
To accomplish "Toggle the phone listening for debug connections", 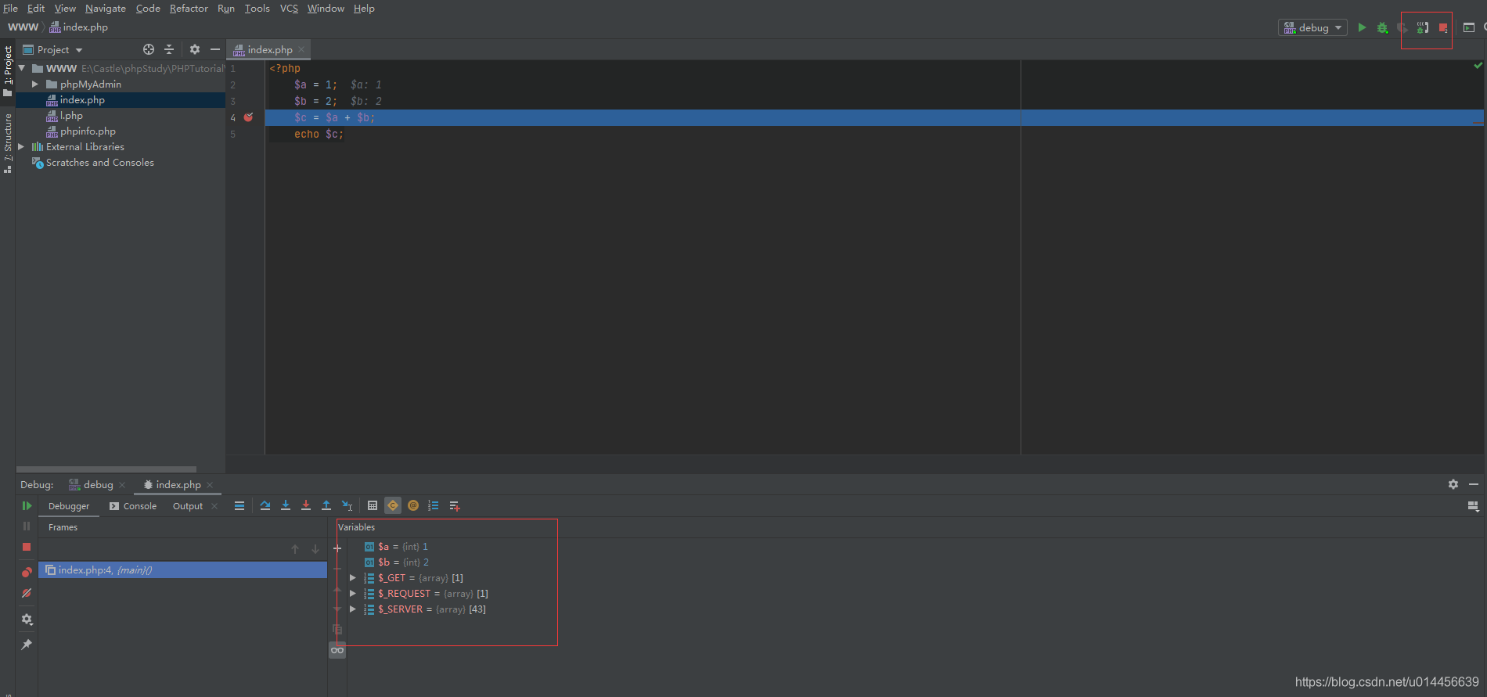I will [1423, 27].
